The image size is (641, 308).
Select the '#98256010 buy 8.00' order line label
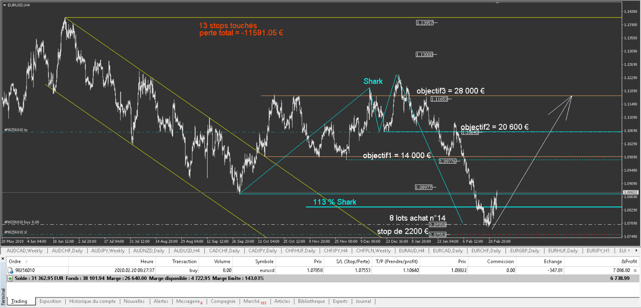[21, 222]
